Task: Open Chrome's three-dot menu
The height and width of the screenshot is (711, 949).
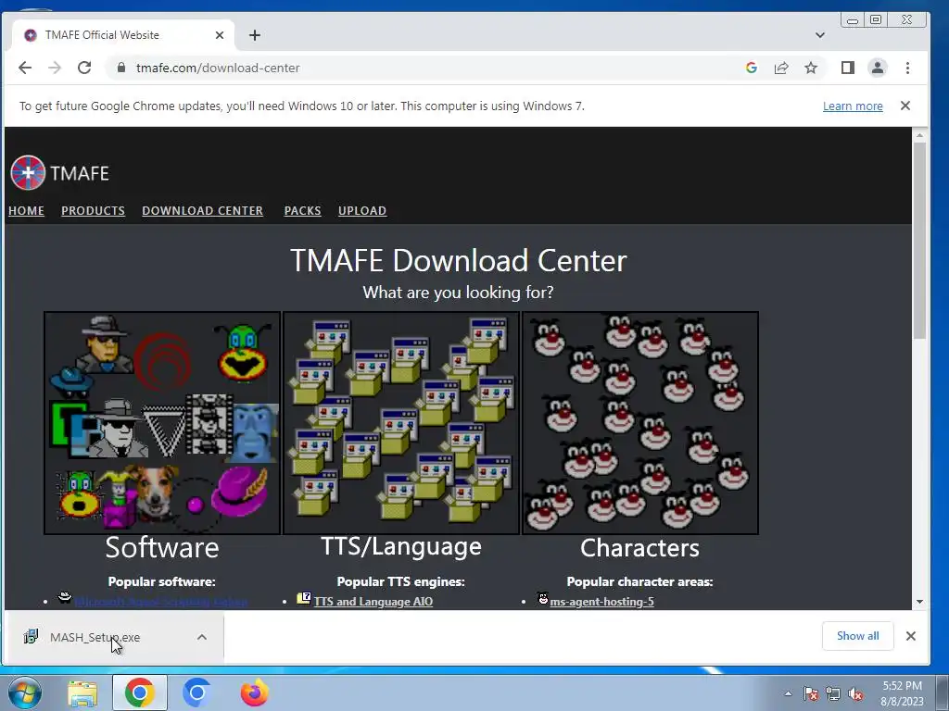Action: click(907, 68)
